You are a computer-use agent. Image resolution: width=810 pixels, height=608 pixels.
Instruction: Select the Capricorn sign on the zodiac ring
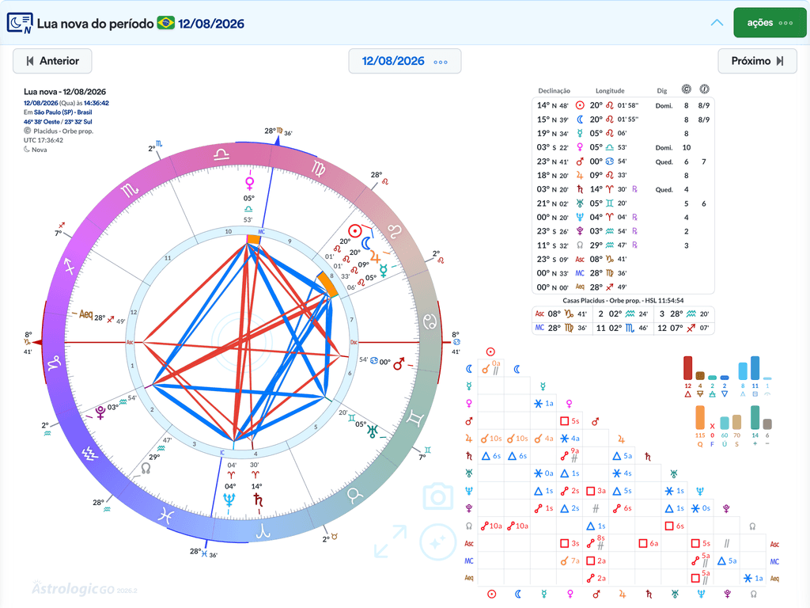[55, 363]
